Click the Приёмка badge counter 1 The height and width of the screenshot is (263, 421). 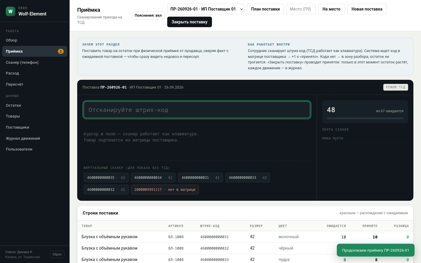tap(61, 51)
